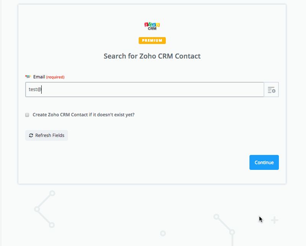
Task: Click the blue Continue button
Action: point(264,162)
